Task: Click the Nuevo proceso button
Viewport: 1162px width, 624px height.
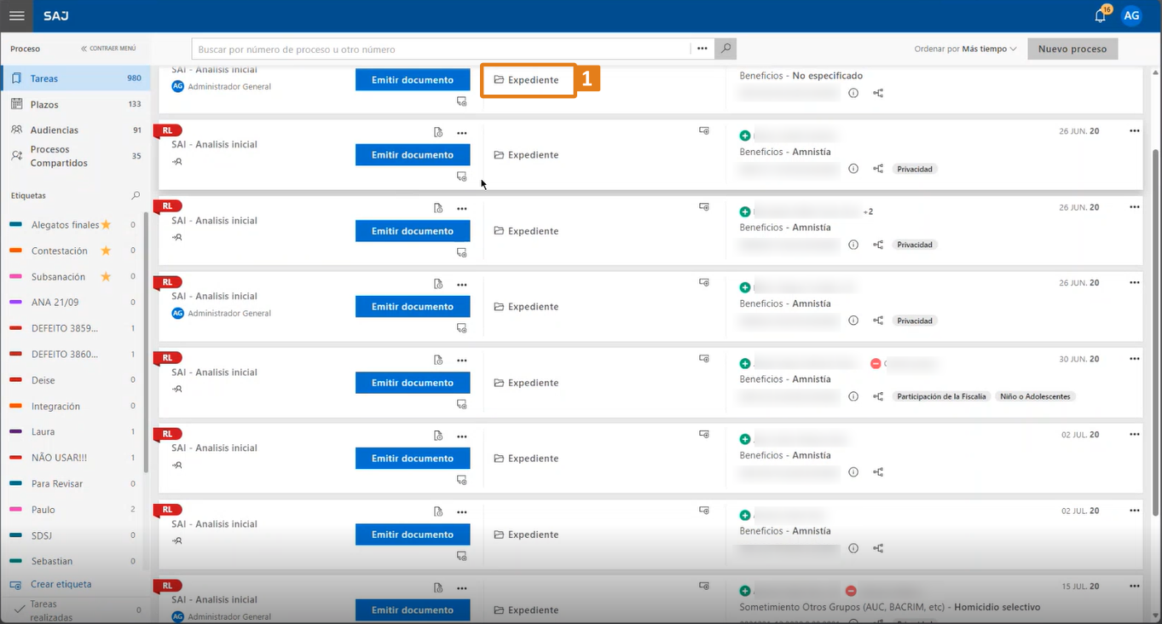Action: point(1072,49)
